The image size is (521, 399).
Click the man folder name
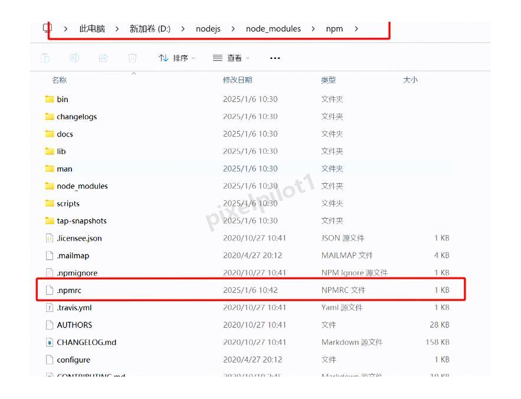[64, 169]
